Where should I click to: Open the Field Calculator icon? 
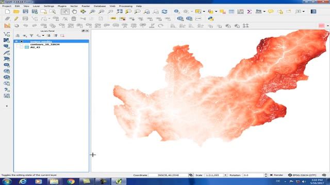240,11
